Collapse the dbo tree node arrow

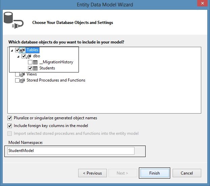click(18, 57)
